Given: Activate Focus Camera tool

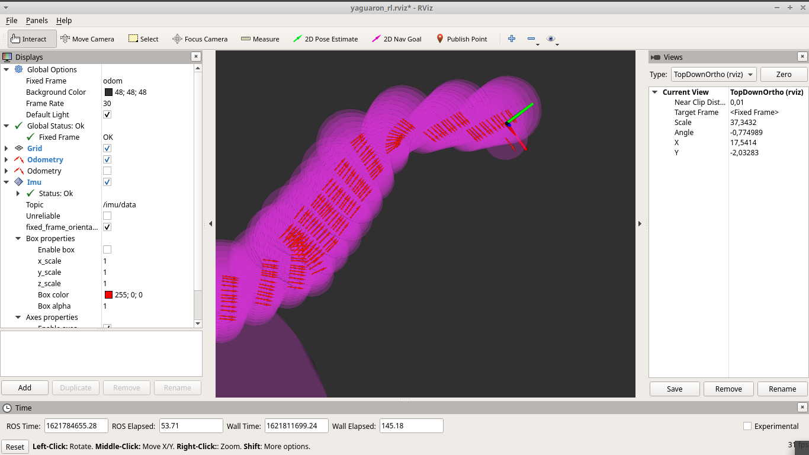Looking at the screenshot, I should pos(200,39).
